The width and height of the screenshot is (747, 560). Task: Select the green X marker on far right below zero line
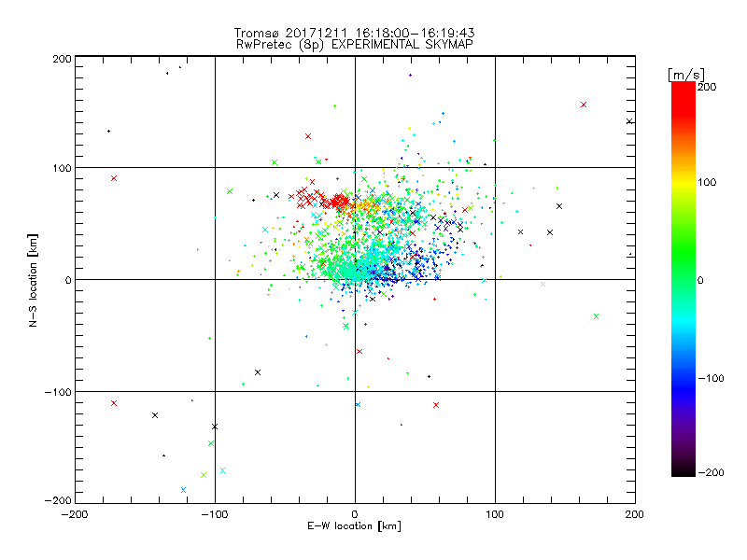596,316
